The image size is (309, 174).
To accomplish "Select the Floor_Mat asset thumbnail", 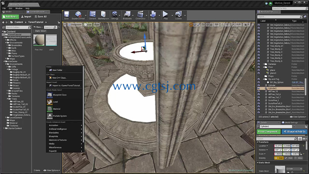I will click(39, 40).
